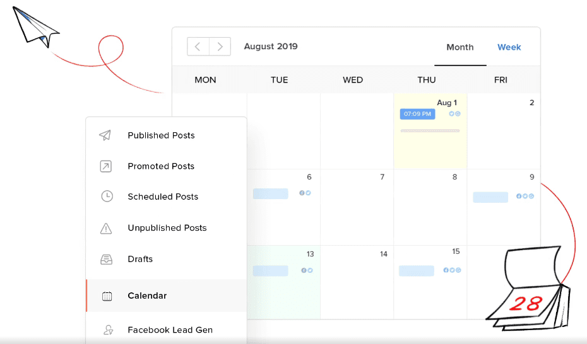Click the Unpublished Posts warning icon
This screenshot has width=587, height=344.
[x=106, y=228]
